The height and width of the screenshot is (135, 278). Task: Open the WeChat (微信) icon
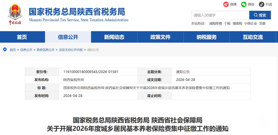[244, 4]
